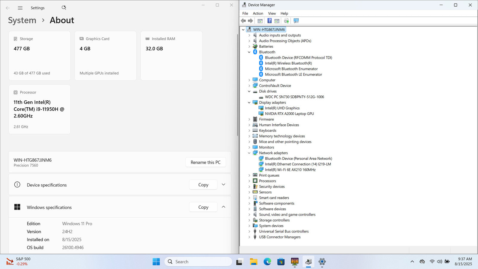Click the Help icon in Device Manager toolbar
Image resolution: width=478 pixels, height=269 pixels.
click(269, 21)
